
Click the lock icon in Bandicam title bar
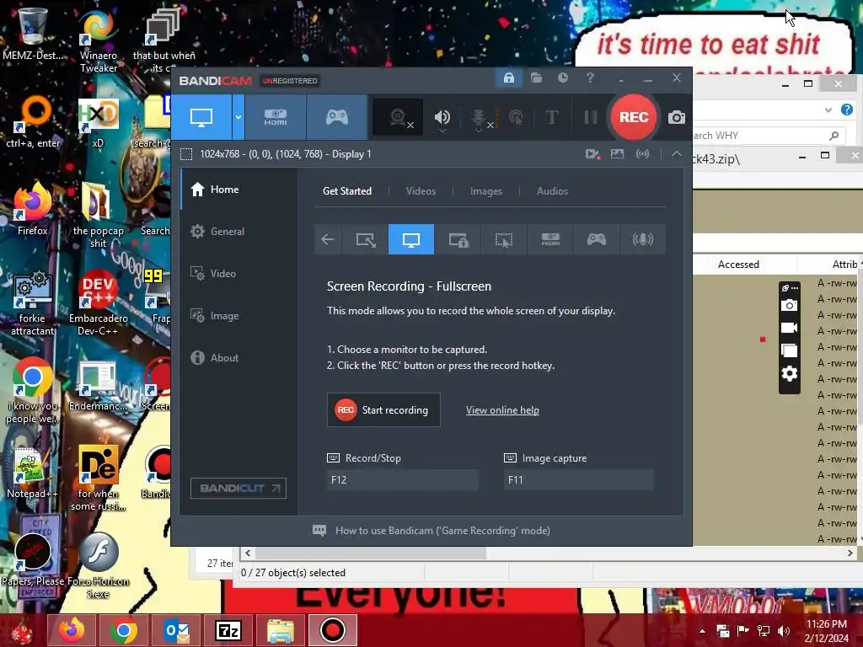[x=508, y=78]
